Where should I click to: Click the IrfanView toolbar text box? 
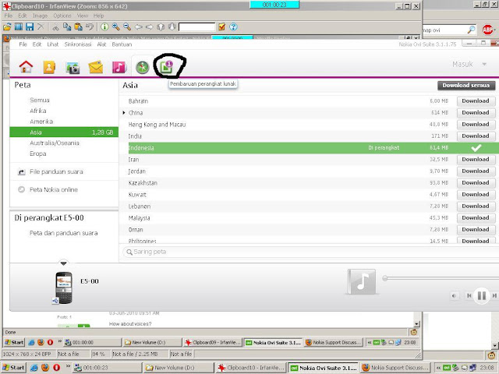(197, 26)
